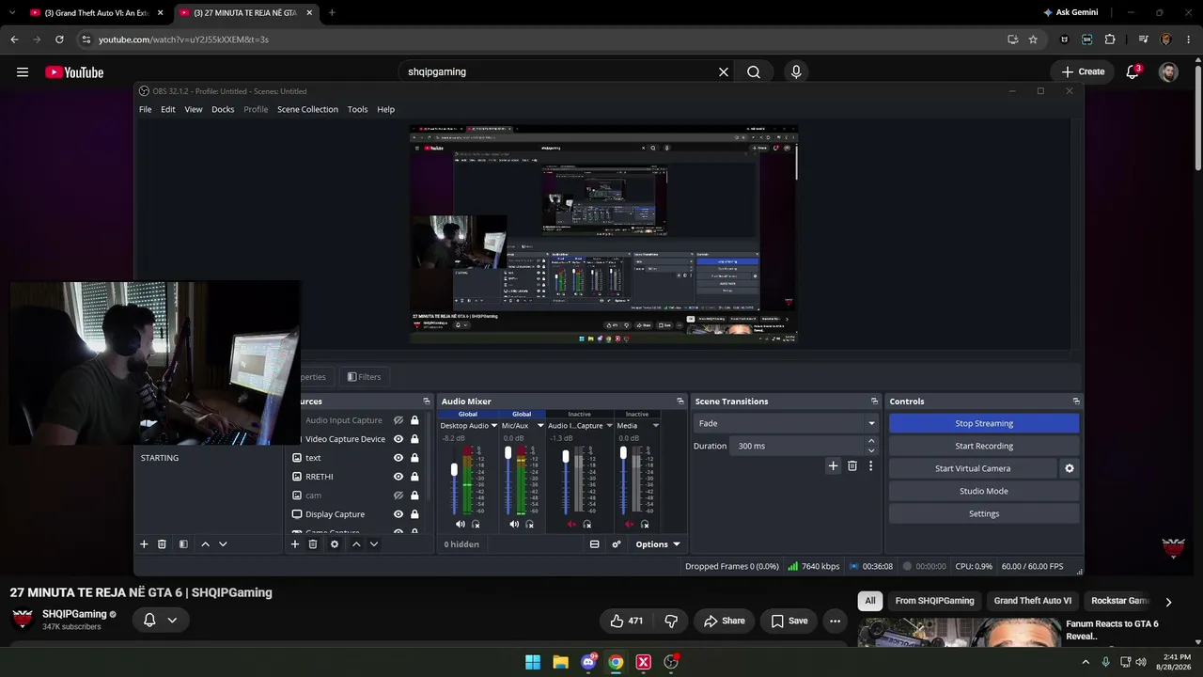Screen dimensions: 1203x677
Task: Click the Stop Streaming button
Action: [x=984, y=423]
